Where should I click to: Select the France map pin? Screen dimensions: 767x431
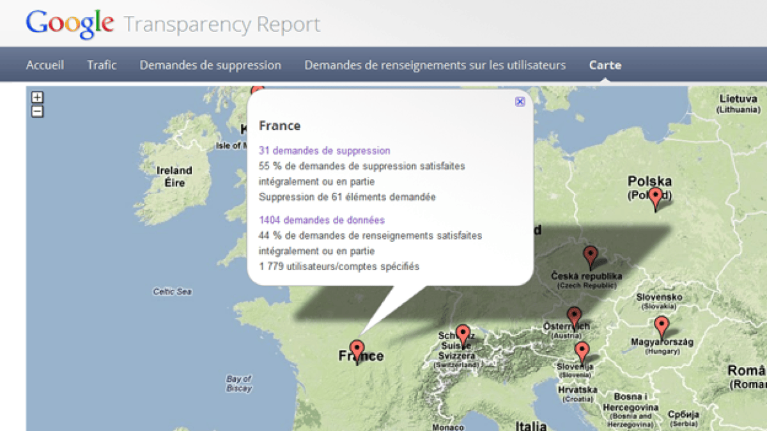click(357, 351)
